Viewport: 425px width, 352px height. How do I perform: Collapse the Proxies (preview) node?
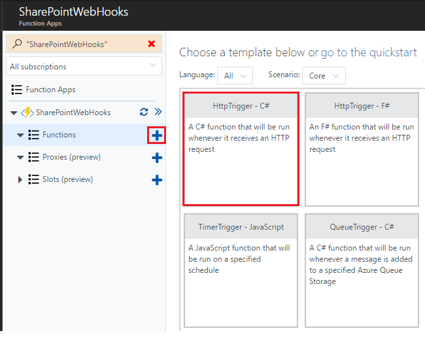[x=20, y=157]
